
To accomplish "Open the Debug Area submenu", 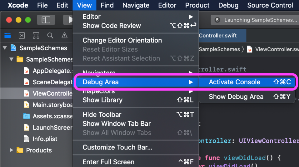I will (136, 82).
